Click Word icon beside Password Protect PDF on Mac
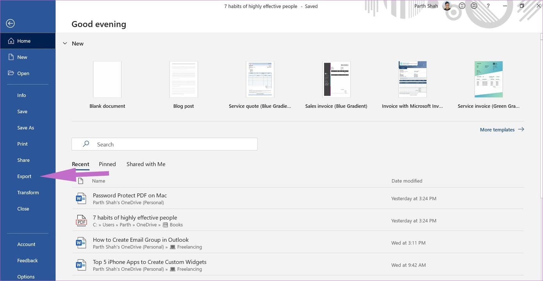Image resolution: width=543 pixels, height=281 pixels. tap(81, 198)
